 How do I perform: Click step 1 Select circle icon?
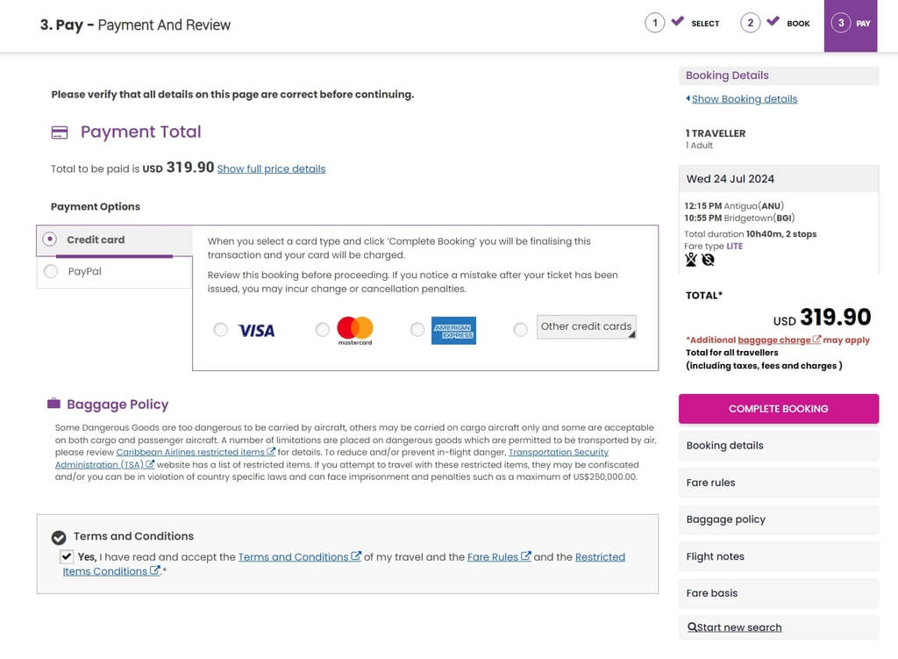654,23
